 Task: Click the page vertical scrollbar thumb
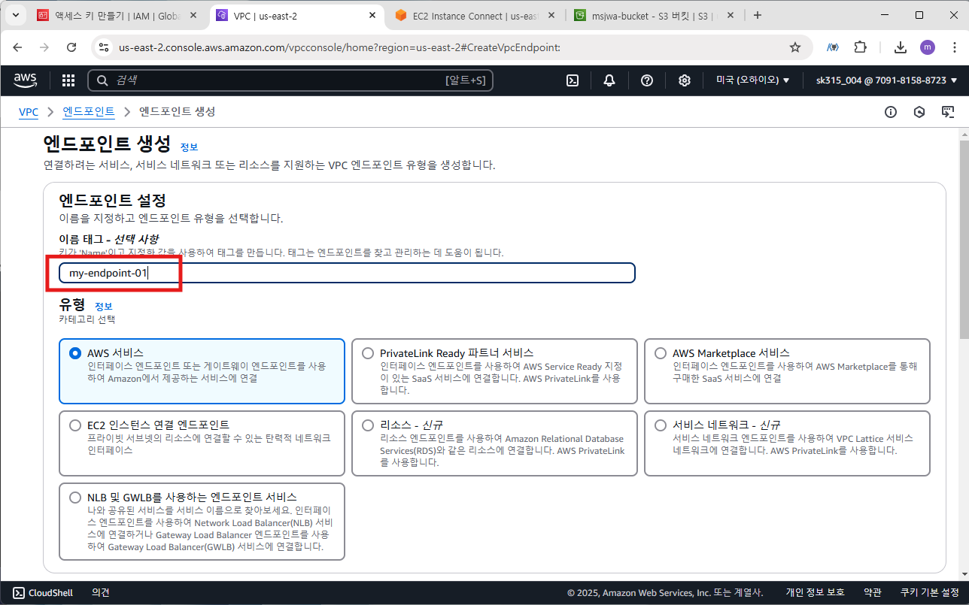click(964, 240)
